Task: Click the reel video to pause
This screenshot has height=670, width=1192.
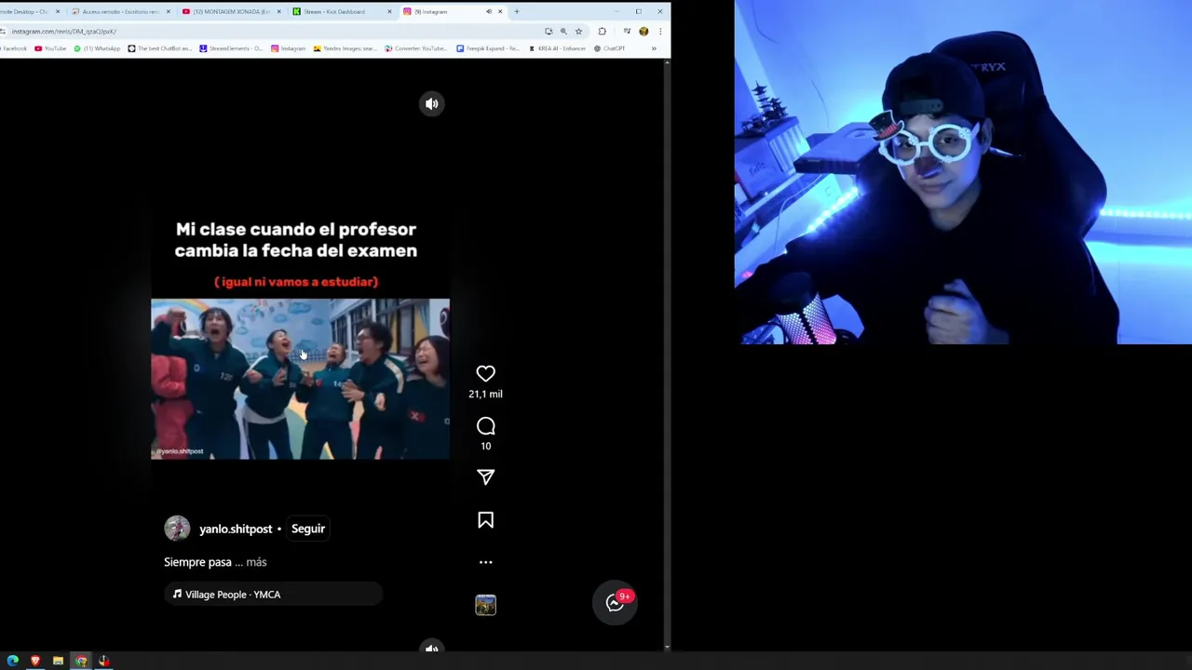Action: (x=300, y=379)
